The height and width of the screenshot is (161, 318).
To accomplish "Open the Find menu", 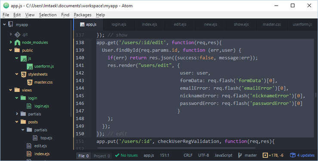I will [x=65, y=15].
